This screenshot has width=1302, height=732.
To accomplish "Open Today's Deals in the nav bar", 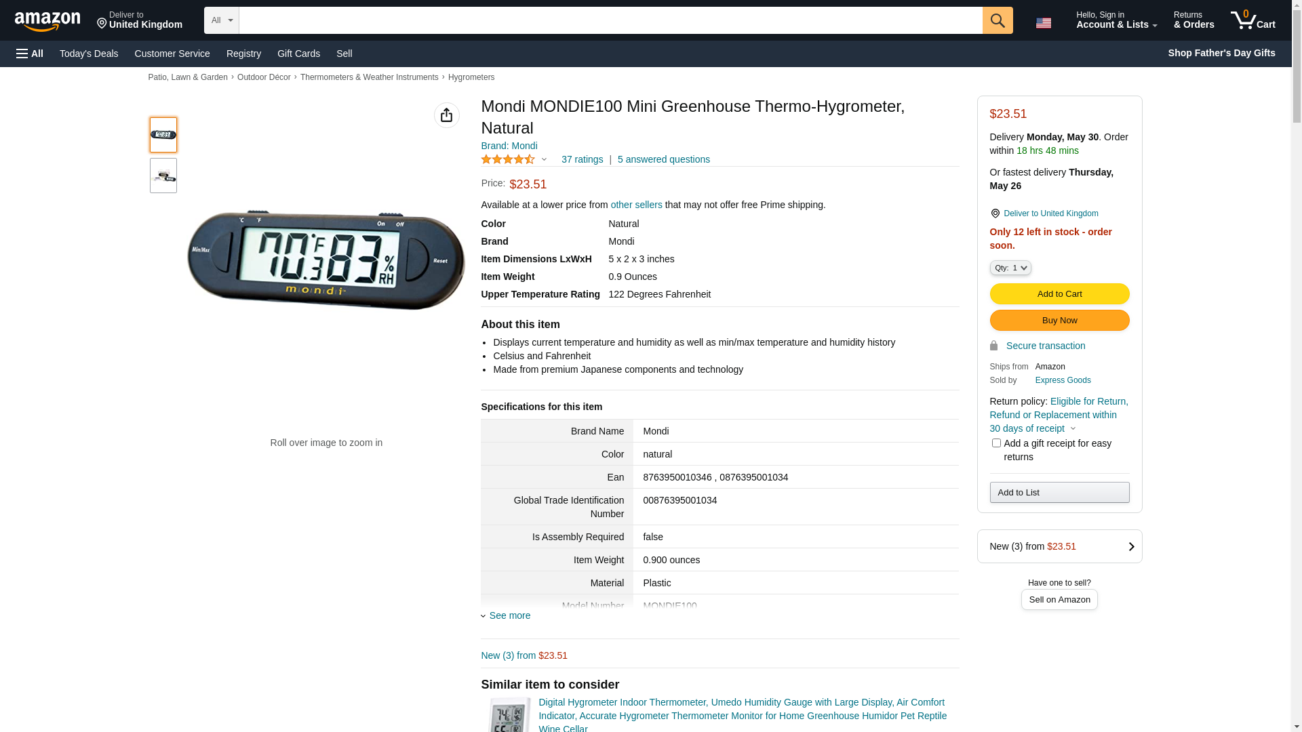I will coord(89,54).
